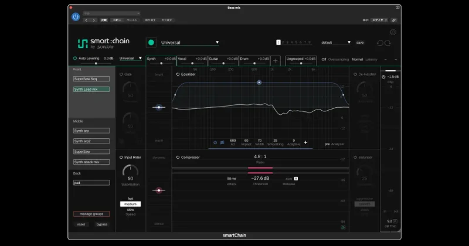Click the -27.6 dB threshold value
469x246 pixels.
pyautogui.click(x=260, y=178)
